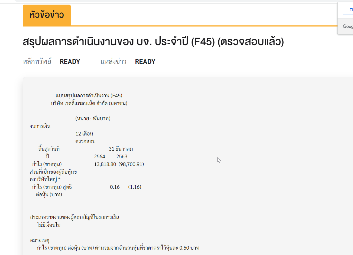Click the note line mentioning 0.50 บาท
Screen dimensions: 353x255
[118, 248]
